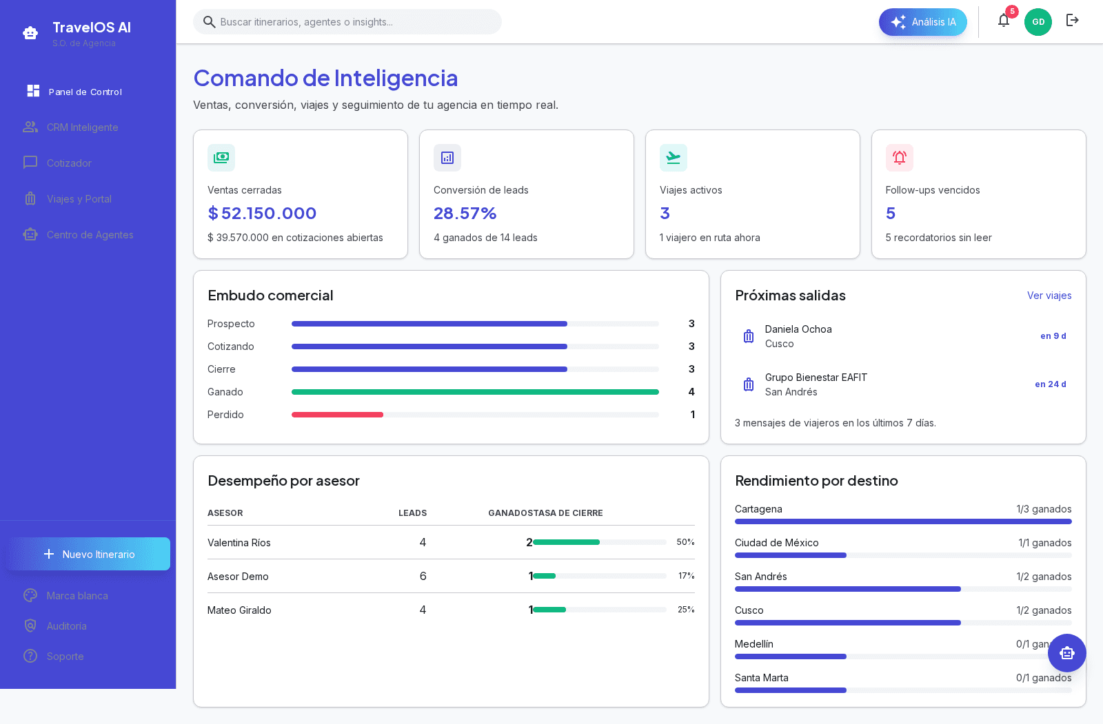This screenshot has width=1103, height=724.
Task: Open the GD user avatar
Action: (x=1038, y=22)
